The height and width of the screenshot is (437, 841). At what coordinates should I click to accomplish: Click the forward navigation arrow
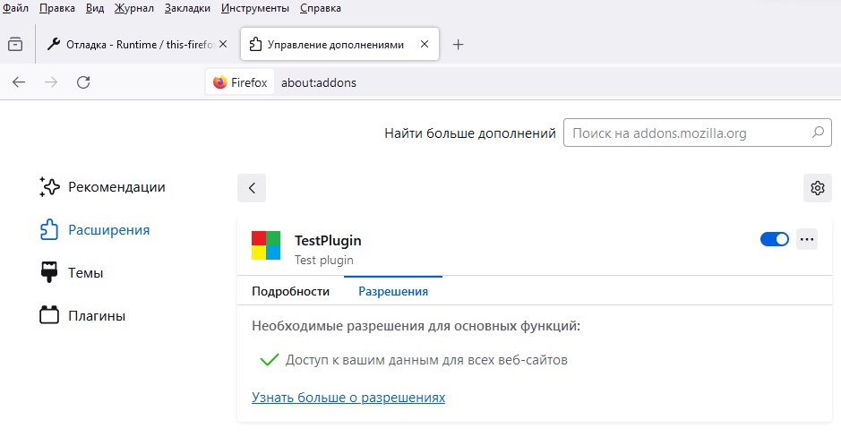(x=51, y=82)
